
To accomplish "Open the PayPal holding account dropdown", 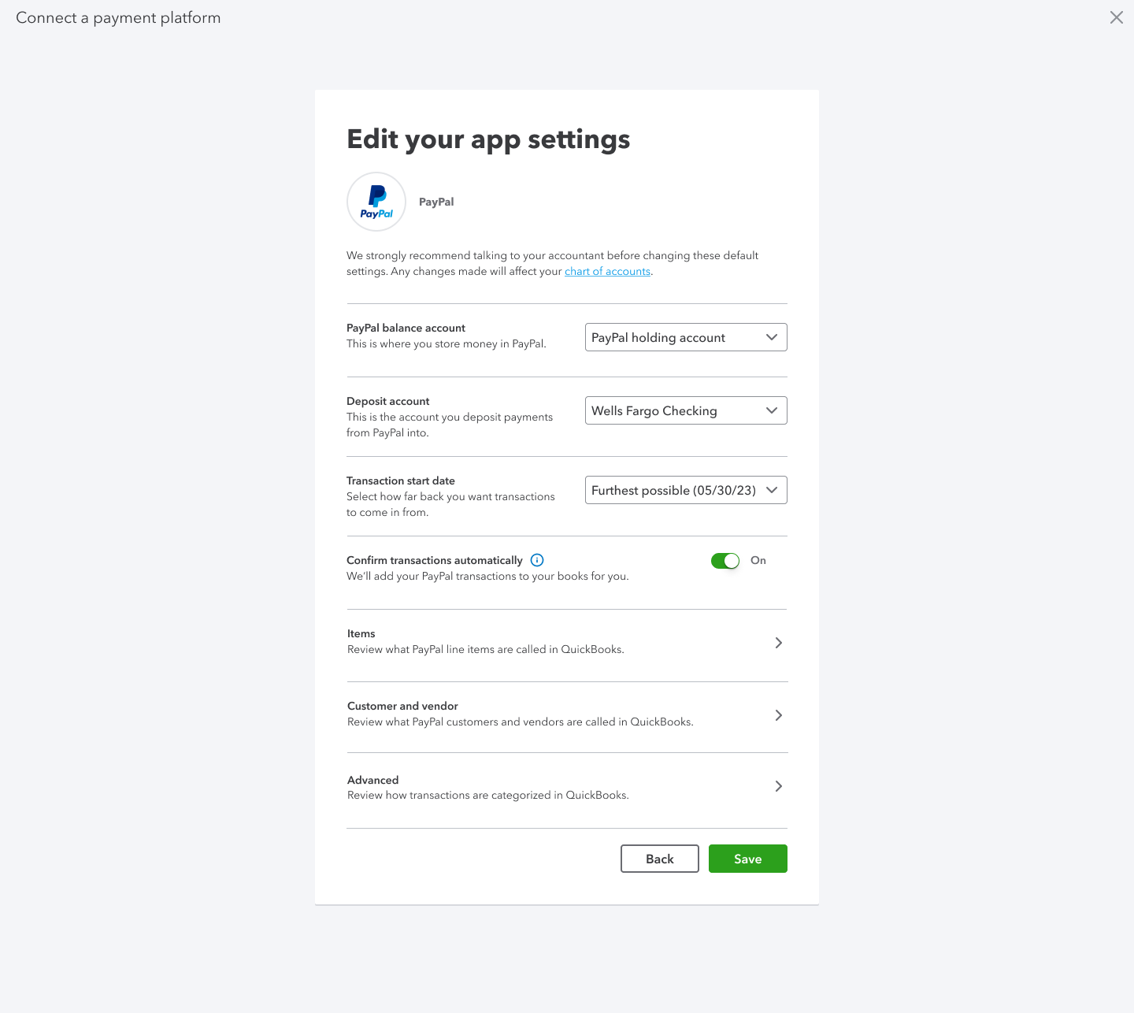I will point(685,337).
